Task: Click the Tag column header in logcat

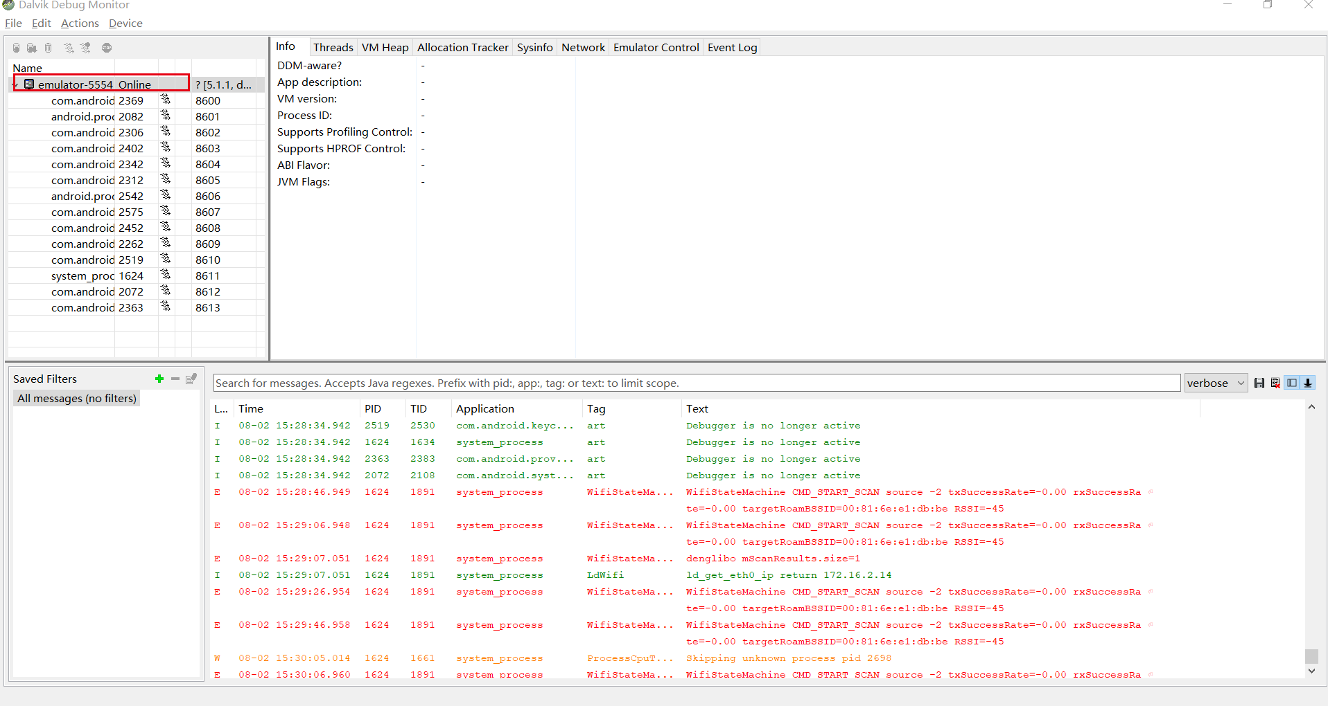Action: 631,408
